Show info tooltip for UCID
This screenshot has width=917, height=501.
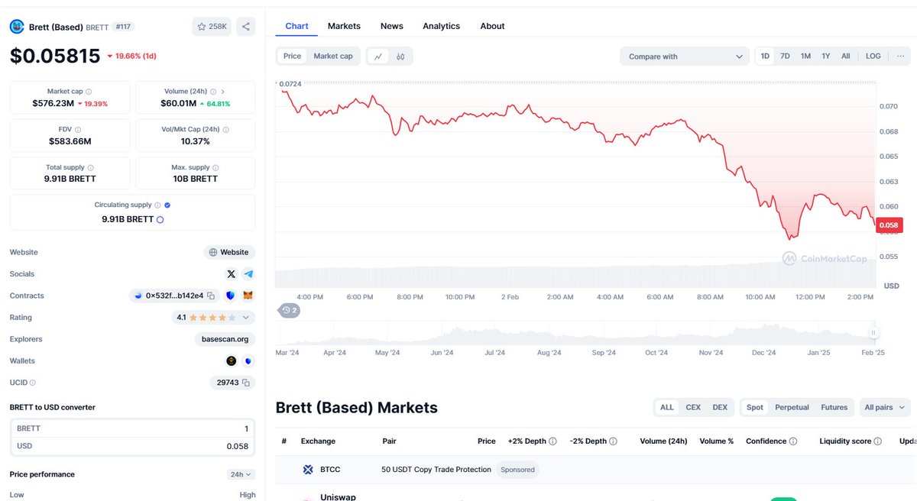click(32, 383)
